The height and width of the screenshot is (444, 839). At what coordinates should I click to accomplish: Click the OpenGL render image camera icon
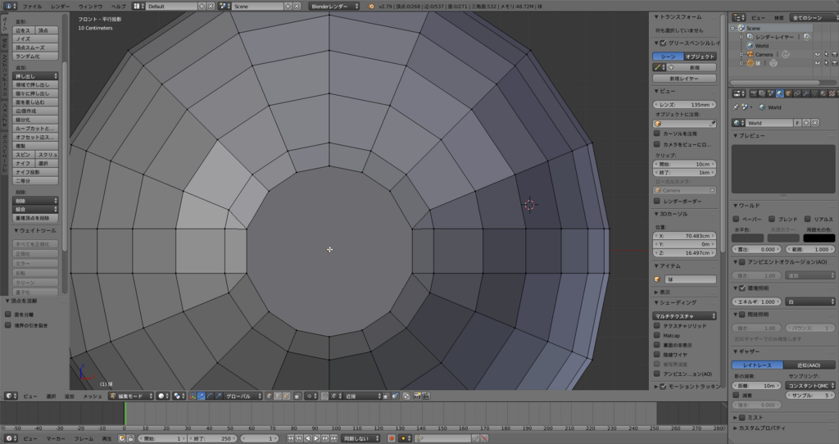tap(415, 396)
